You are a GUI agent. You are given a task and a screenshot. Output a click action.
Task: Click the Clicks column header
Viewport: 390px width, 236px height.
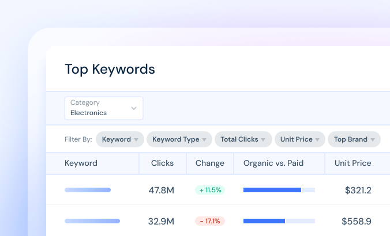pyautogui.click(x=163, y=163)
